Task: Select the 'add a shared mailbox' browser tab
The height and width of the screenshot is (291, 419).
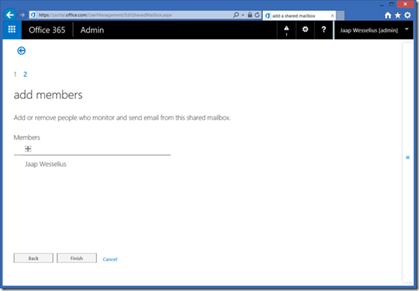Action: (x=296, y=14)
